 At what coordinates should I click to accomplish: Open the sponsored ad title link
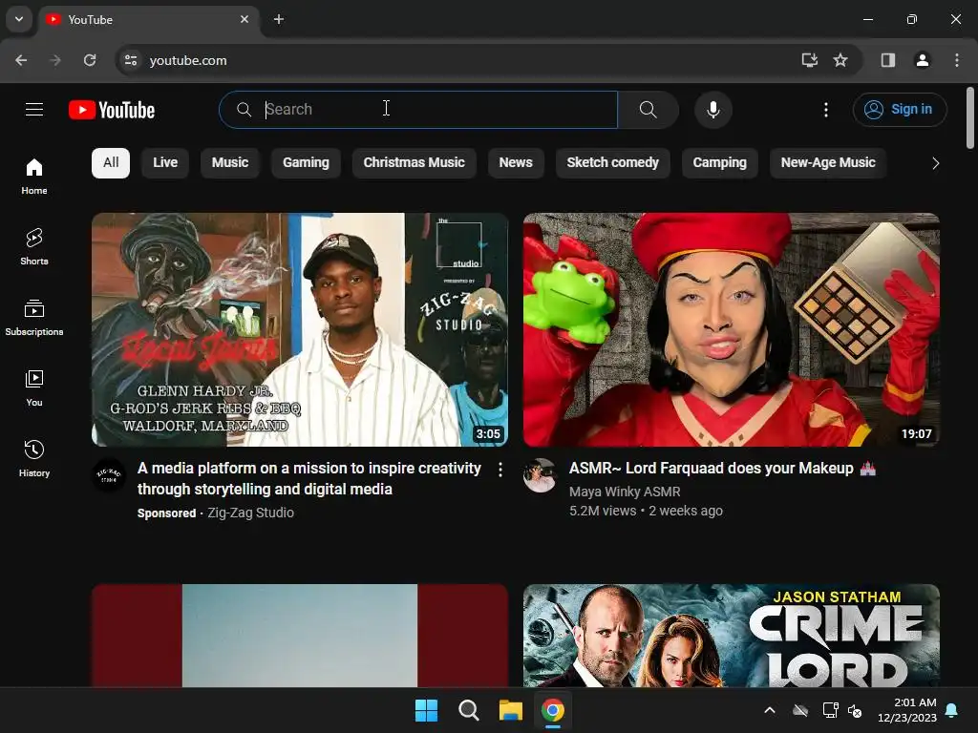click(309, 479)
